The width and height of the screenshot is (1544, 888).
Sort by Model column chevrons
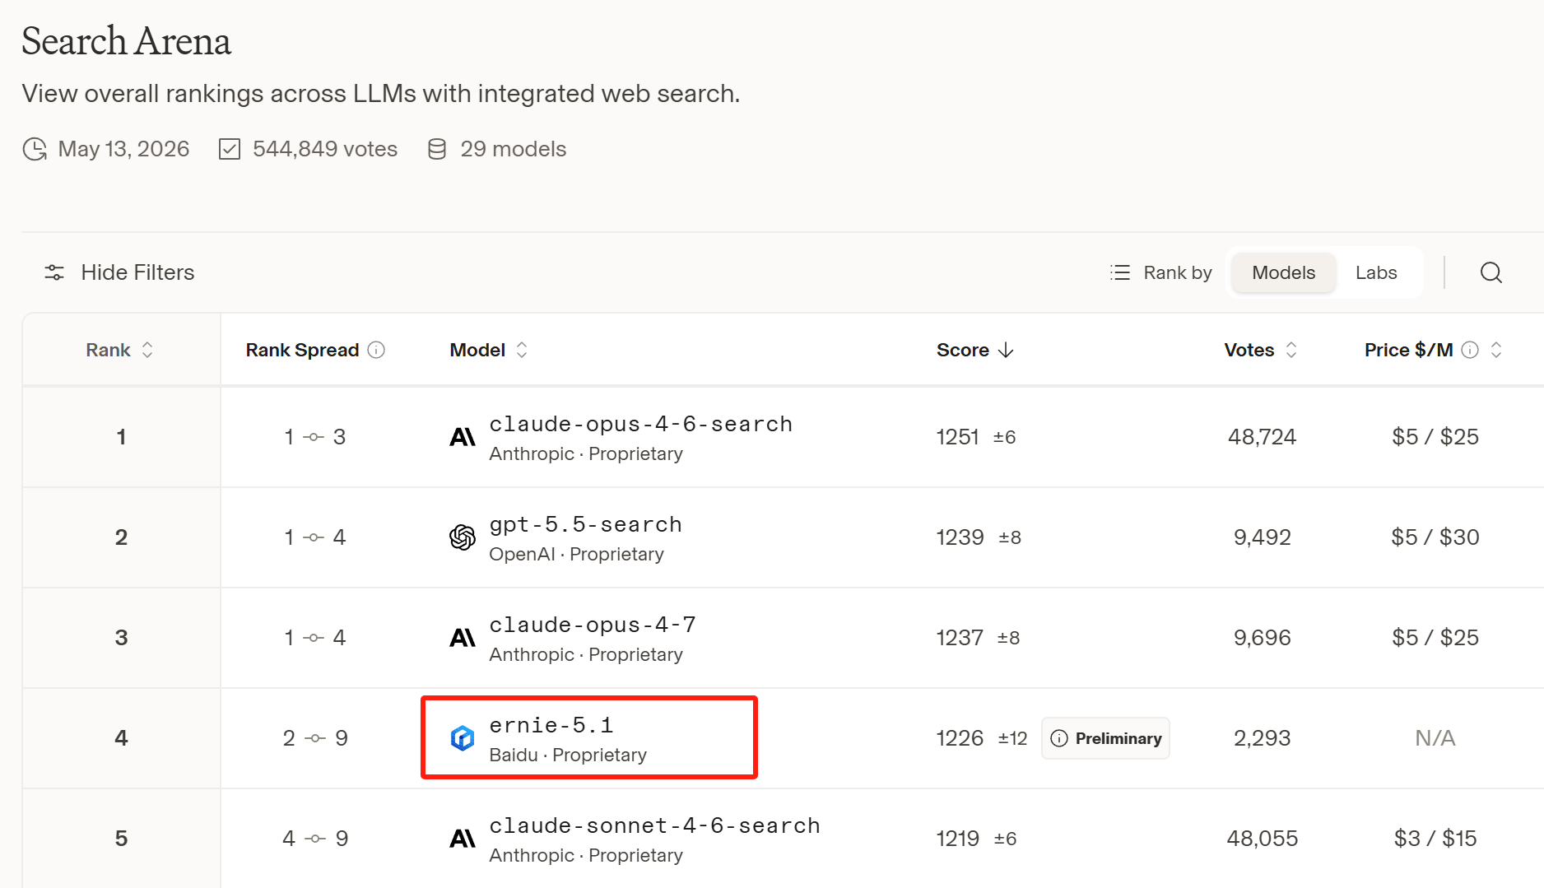pyautogui.click(x=522, y=350)
